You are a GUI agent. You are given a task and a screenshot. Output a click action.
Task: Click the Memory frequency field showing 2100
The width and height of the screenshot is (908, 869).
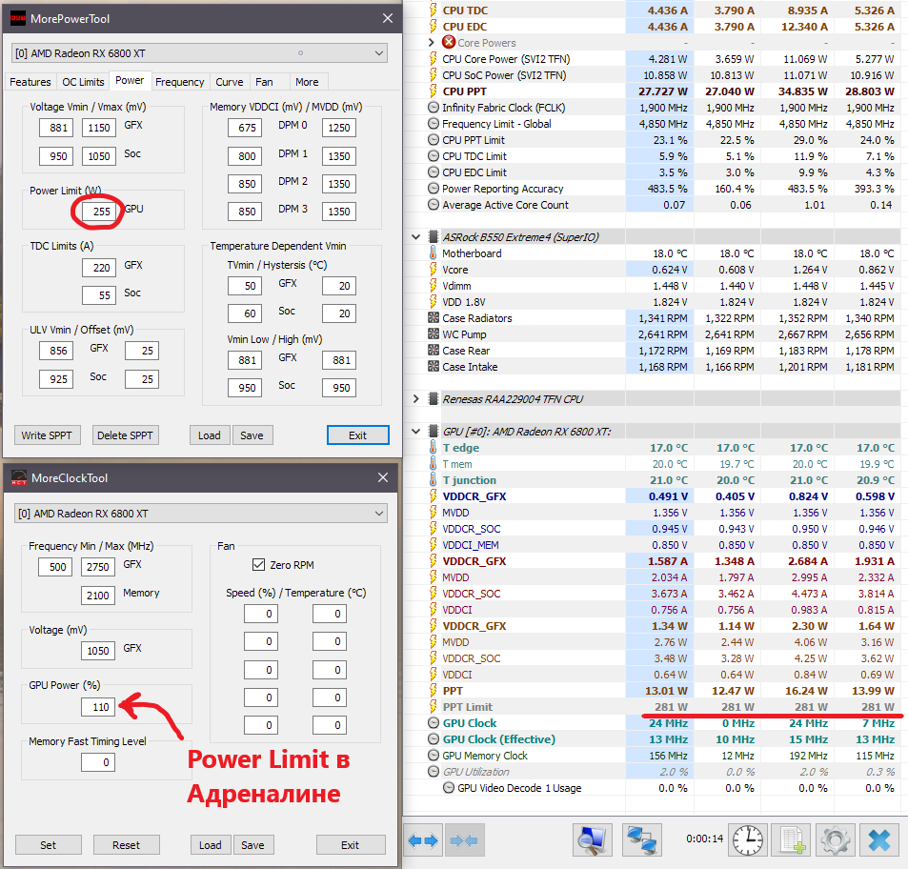(x=98, y=596)
